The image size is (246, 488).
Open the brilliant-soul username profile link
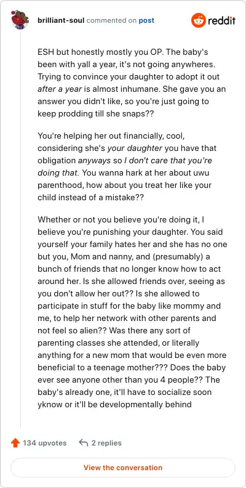[x=61, y=20]
